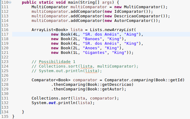Click the MultiComparator constructor on line 111
Screen dimensions: 190x119
[144, 7]
